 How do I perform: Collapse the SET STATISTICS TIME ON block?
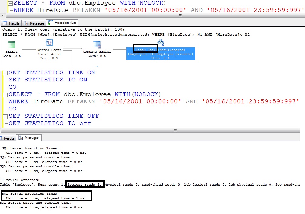point(5,73)
